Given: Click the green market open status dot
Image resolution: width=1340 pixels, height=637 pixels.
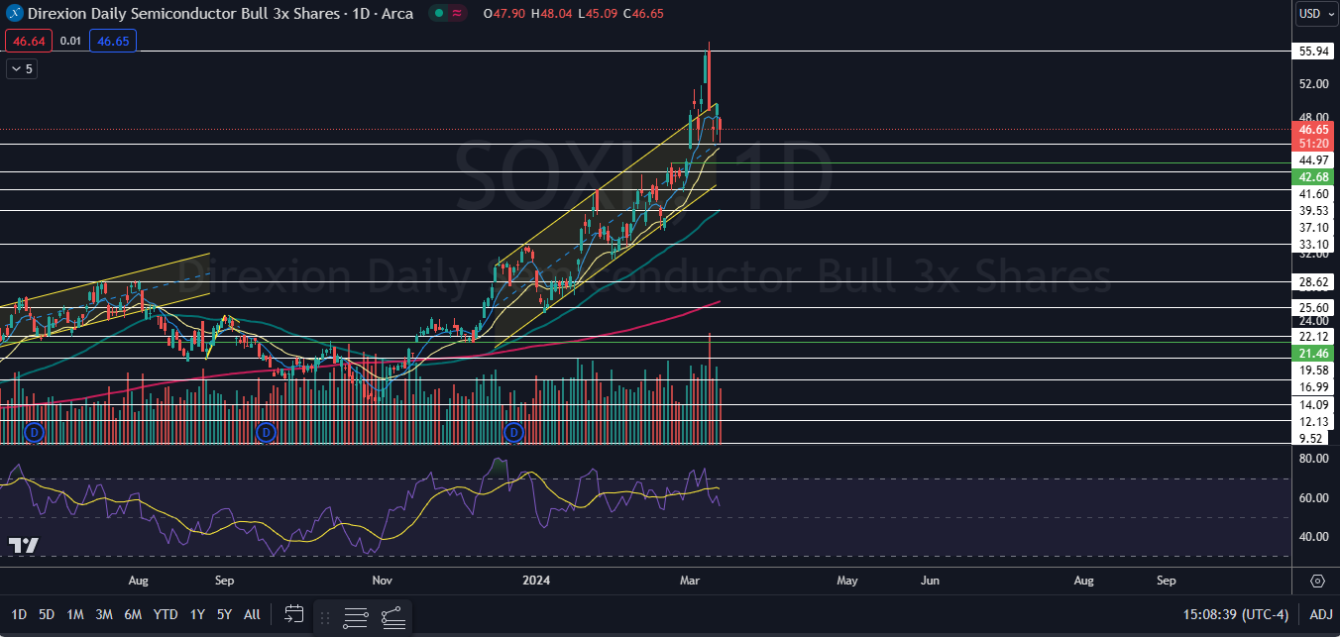Looking at the screenshot, I should 437,13.
